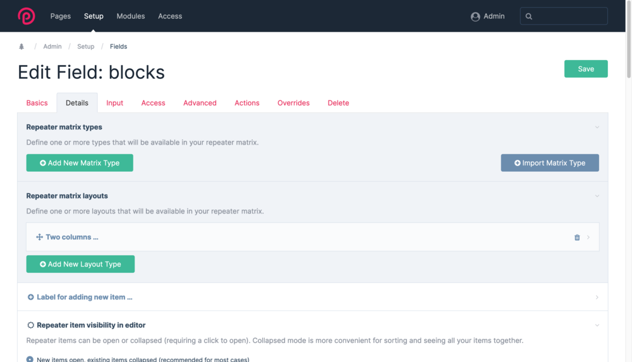Click the Repeater item visibility section icon
The height and width of the screenshot is (362, 632).
31,325
